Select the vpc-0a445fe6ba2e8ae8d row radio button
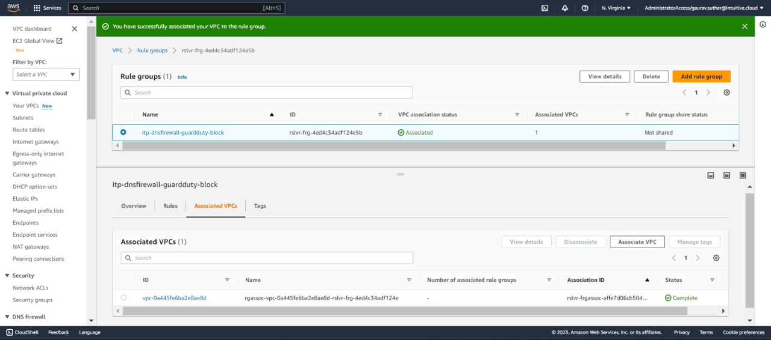Image resolution: width=771 pixels, height=340 pixels. [x=123, y=297]
